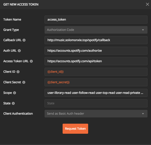
Task: Click the Scope info icon
Action: click(15, 93)
